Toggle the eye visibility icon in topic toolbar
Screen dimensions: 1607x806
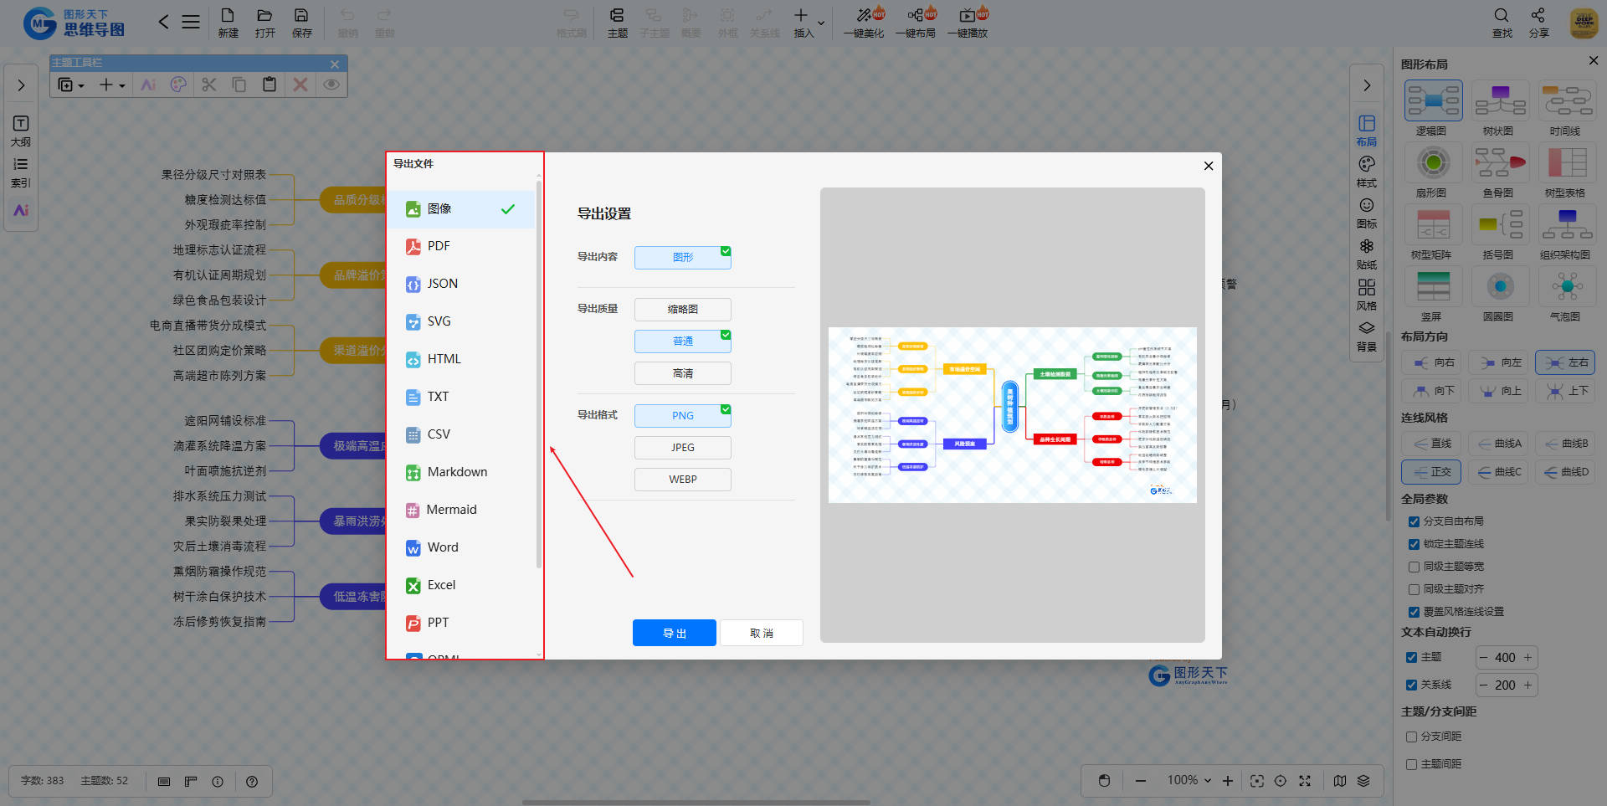point(331,85)
